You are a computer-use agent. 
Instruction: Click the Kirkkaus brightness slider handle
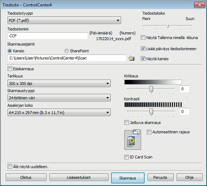tap(151, 89)
